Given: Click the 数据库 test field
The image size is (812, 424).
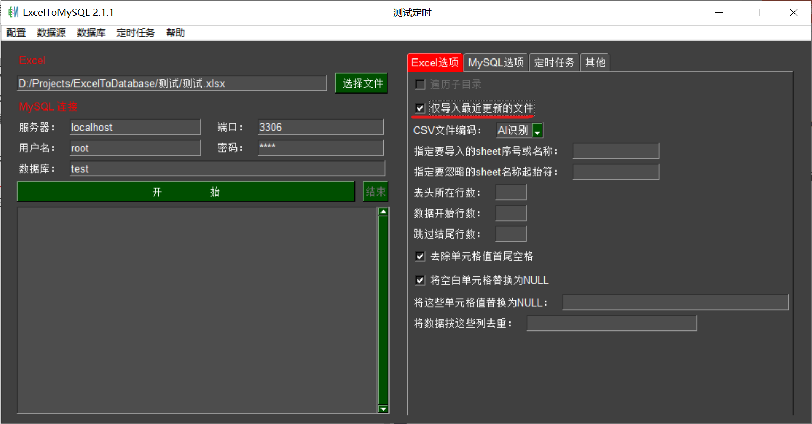Looking at the screenshot, I should click(x=227, y=169).
